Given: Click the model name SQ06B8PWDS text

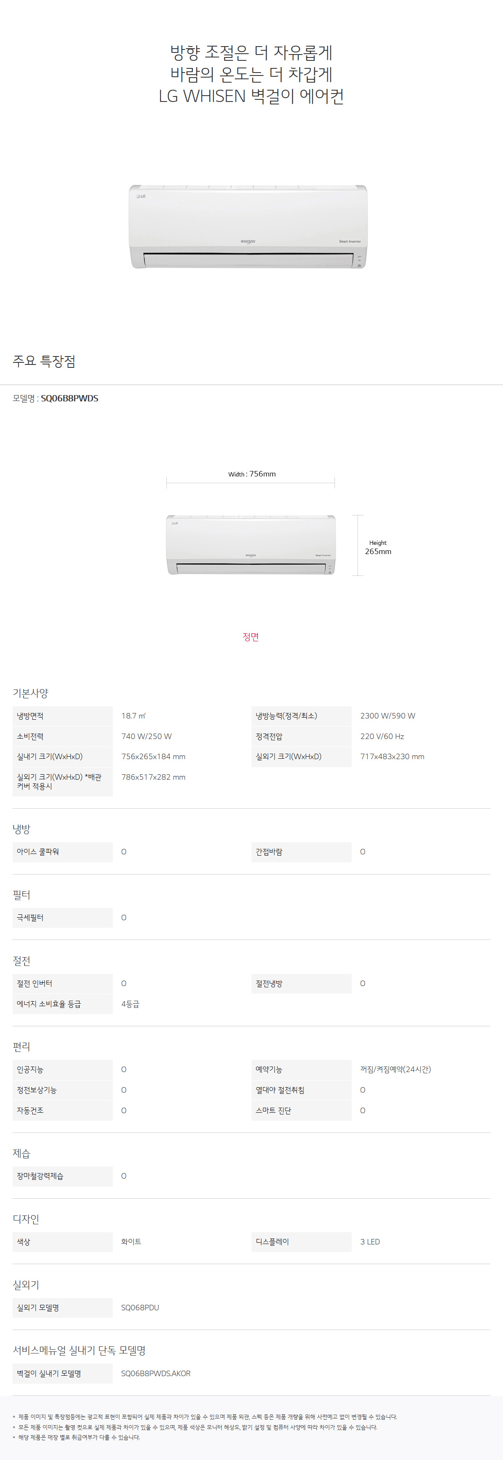Looking at the screenshot, I should pos(70,398).
